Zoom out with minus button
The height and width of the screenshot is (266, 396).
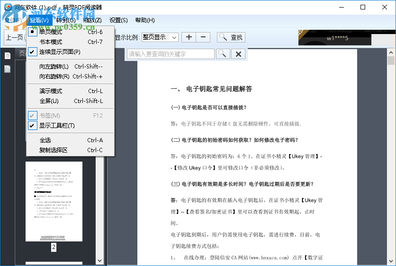203,37
